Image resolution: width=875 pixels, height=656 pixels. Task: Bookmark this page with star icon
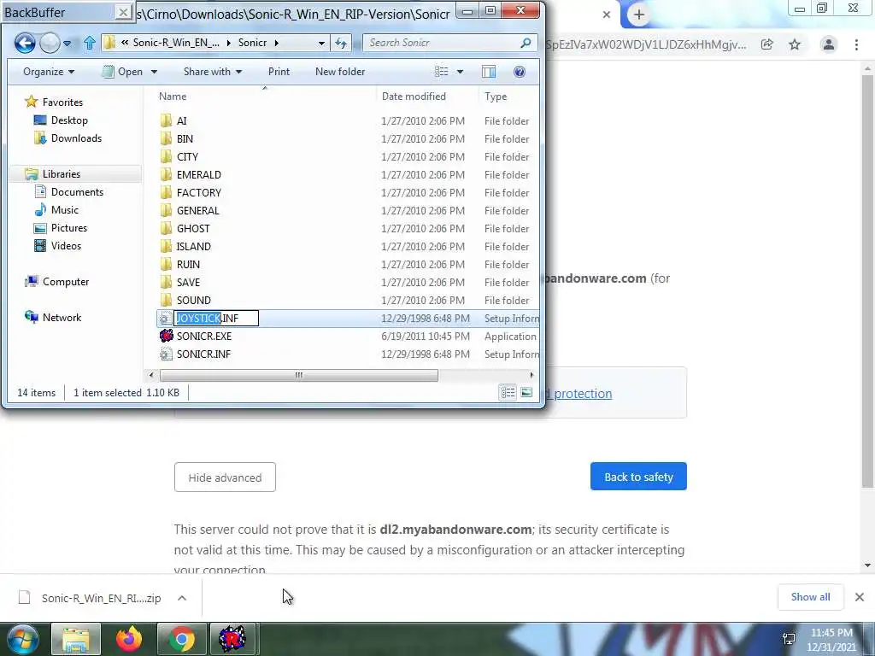pos(795,44)
